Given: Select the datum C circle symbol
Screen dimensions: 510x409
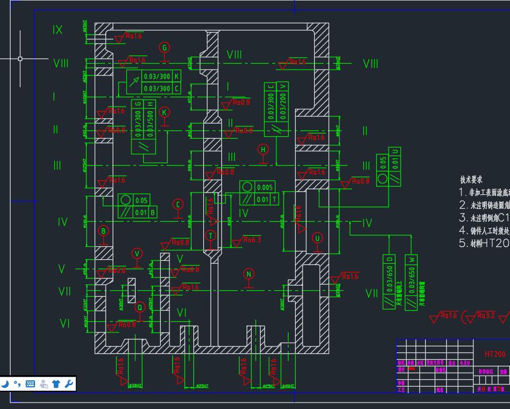Looking at the screenshot, I should click(x=178, y=204).
